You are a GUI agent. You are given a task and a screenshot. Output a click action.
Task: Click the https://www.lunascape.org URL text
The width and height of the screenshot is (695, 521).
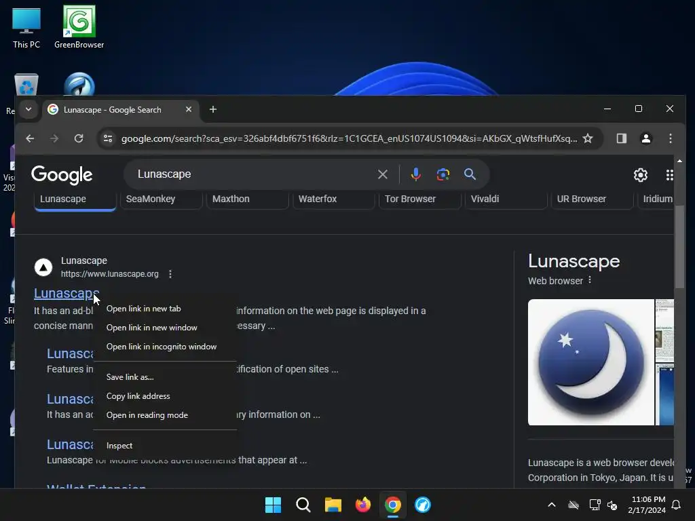pos(109,274)
